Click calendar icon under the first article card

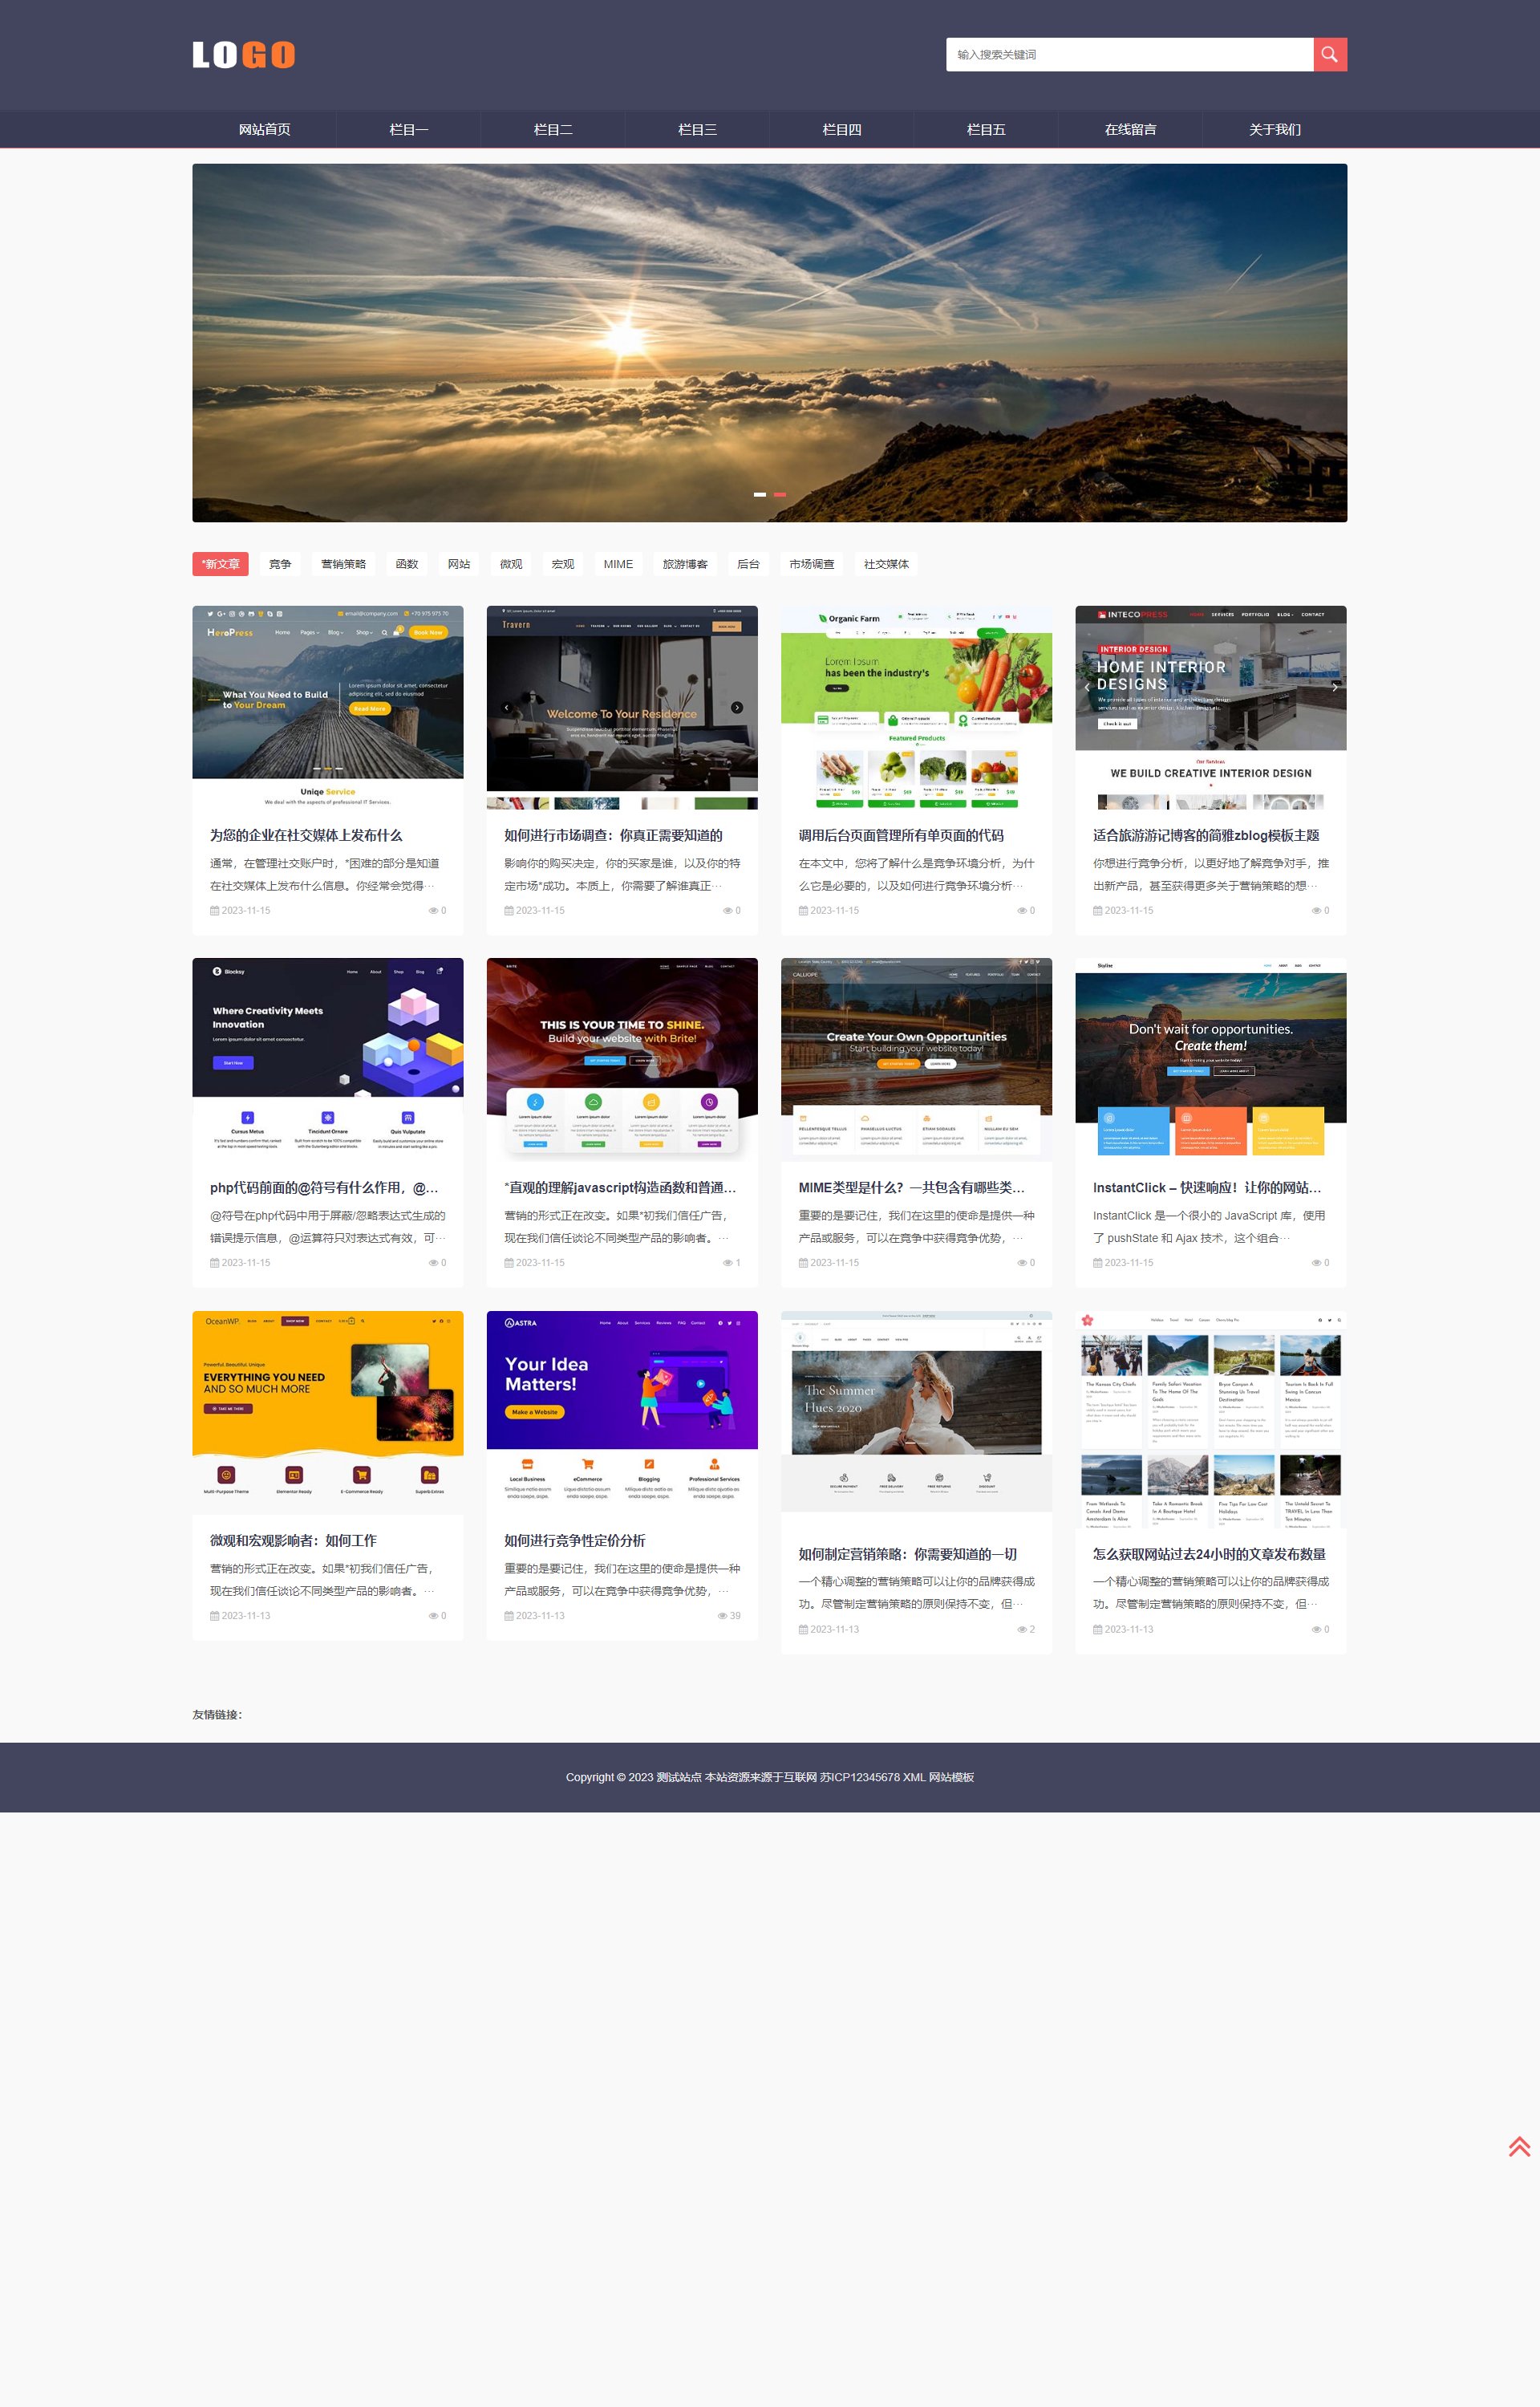[214, 910]
